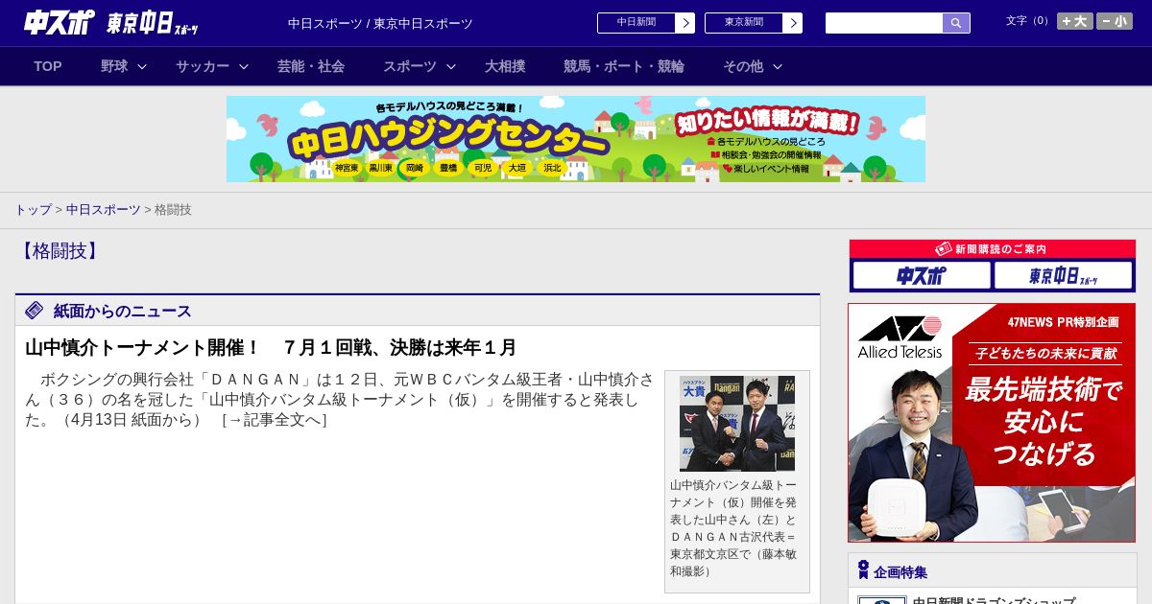Click the arrow next to 東京新聞
The height and width of the screenshot is (604, 1152).
coord(793,23)
